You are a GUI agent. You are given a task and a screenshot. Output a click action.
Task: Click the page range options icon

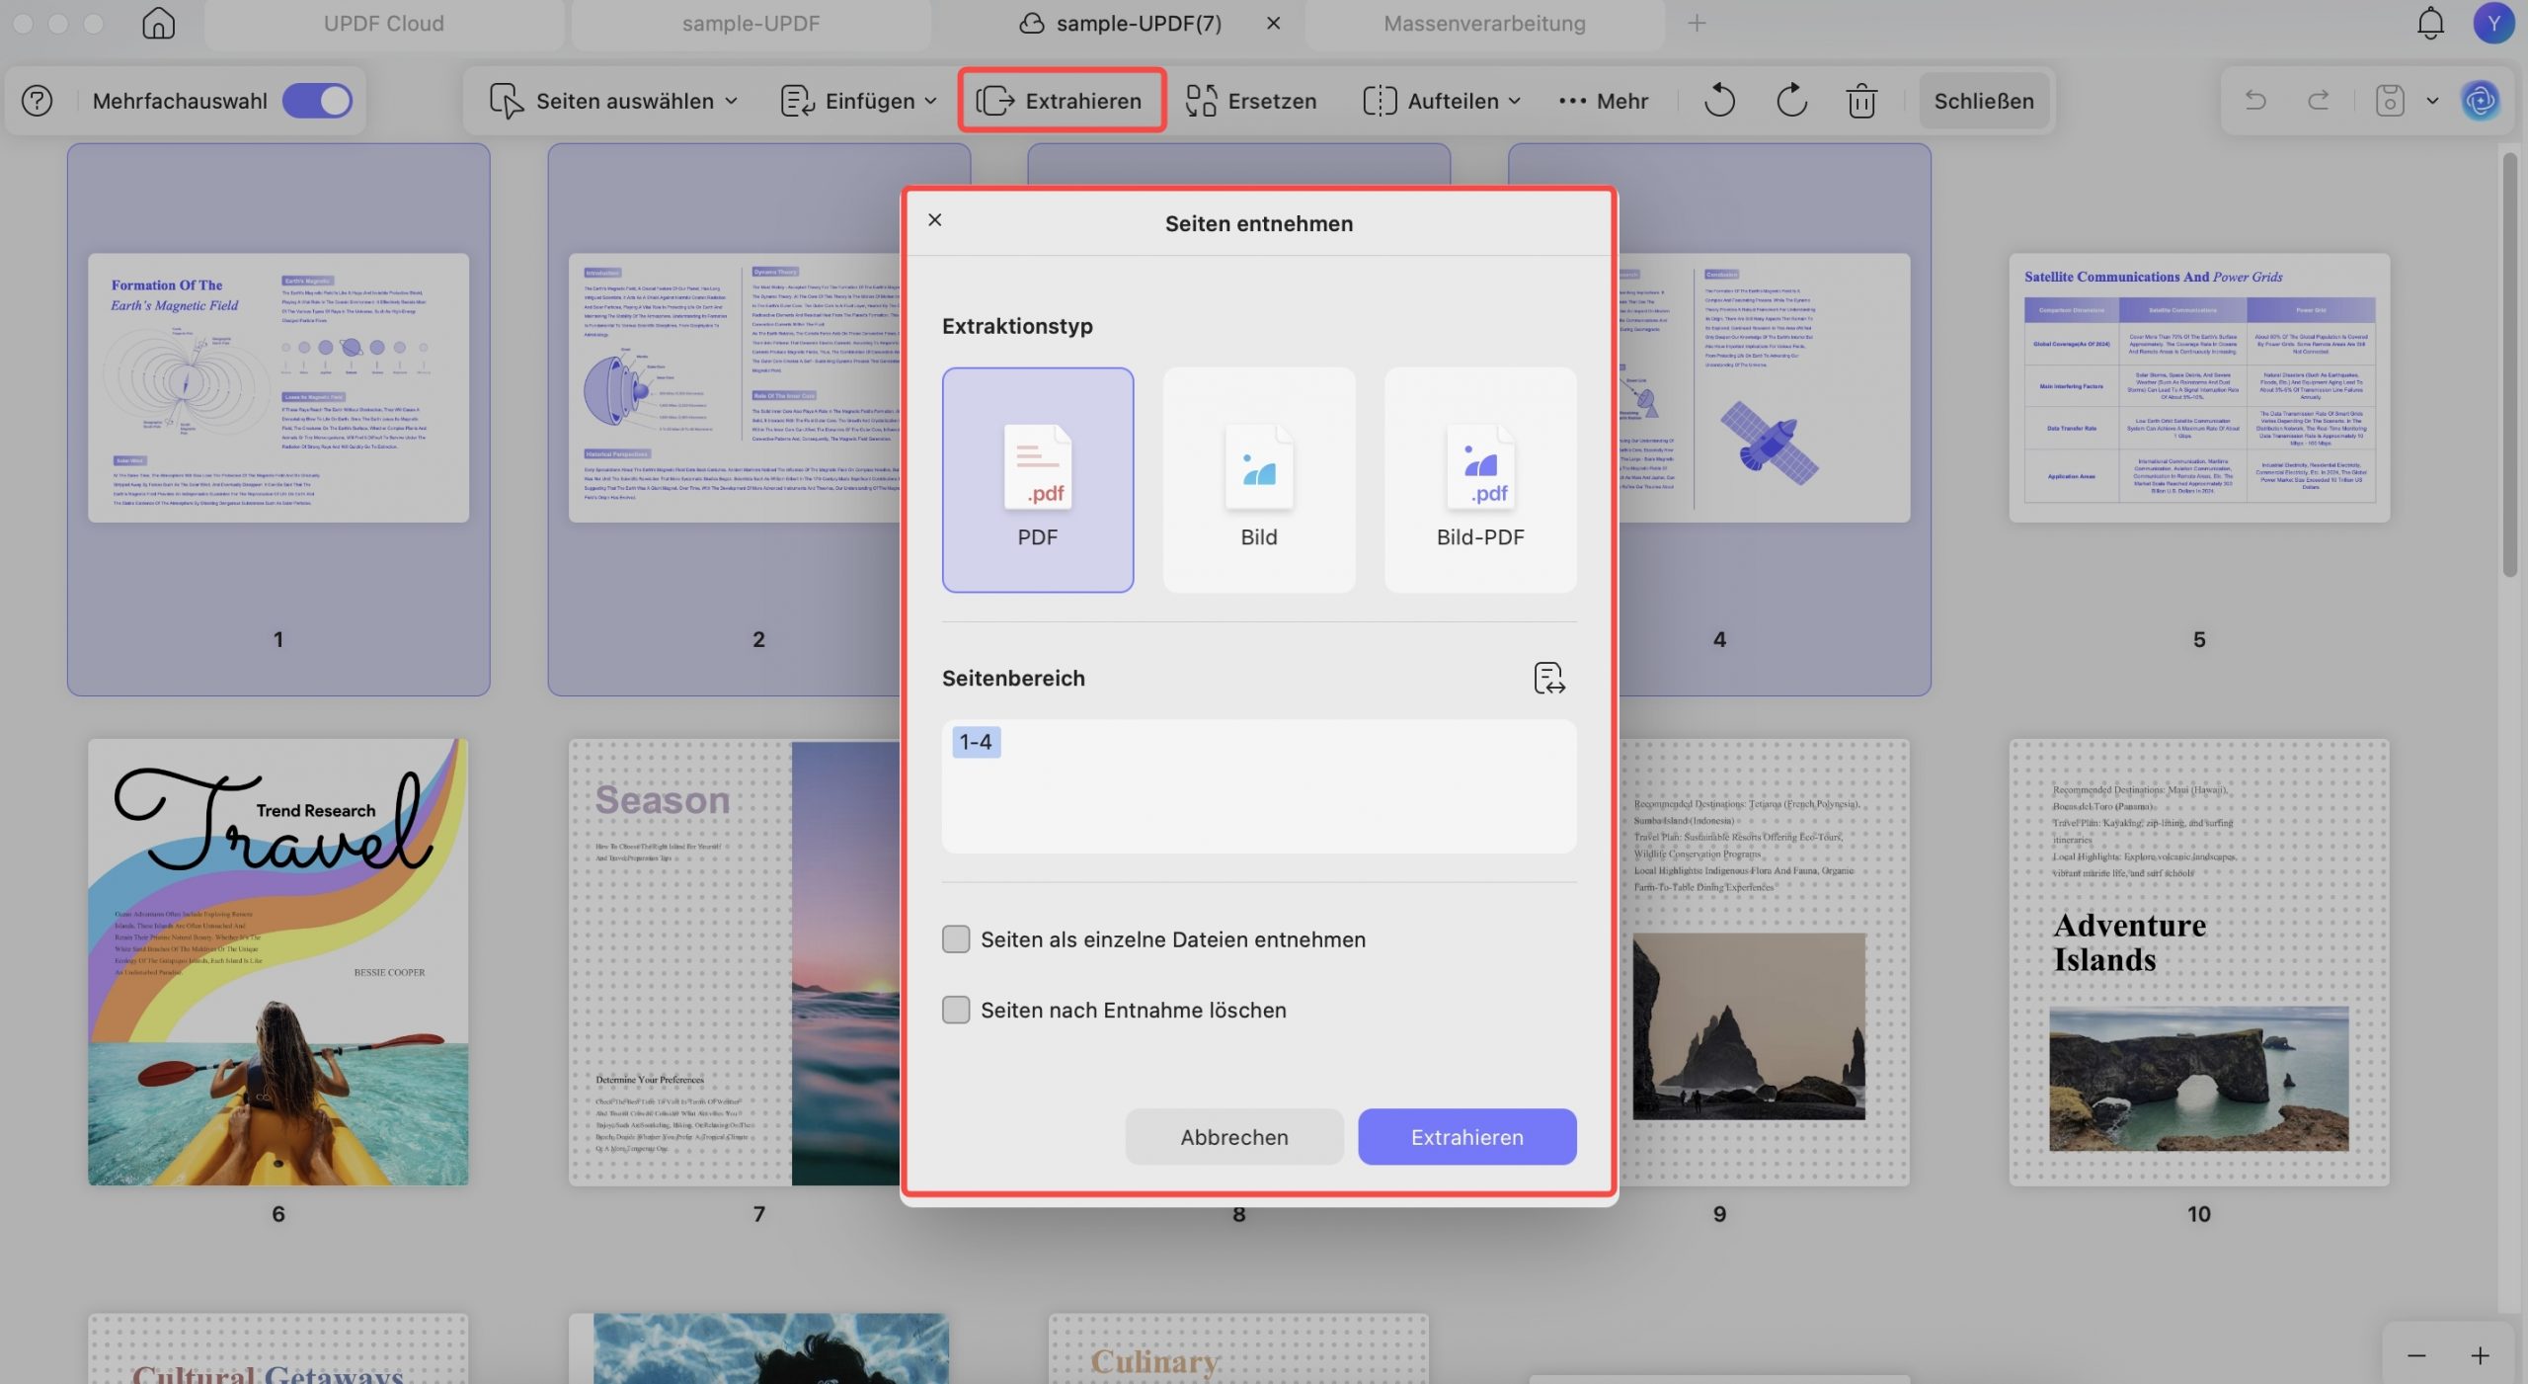point(1549,679)
